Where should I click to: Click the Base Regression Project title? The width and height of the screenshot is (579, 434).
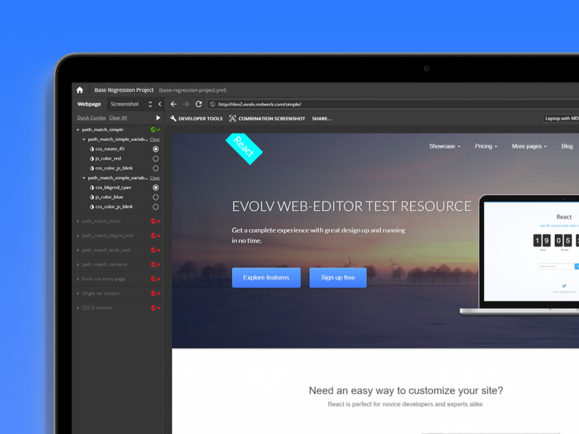[124, 90]
